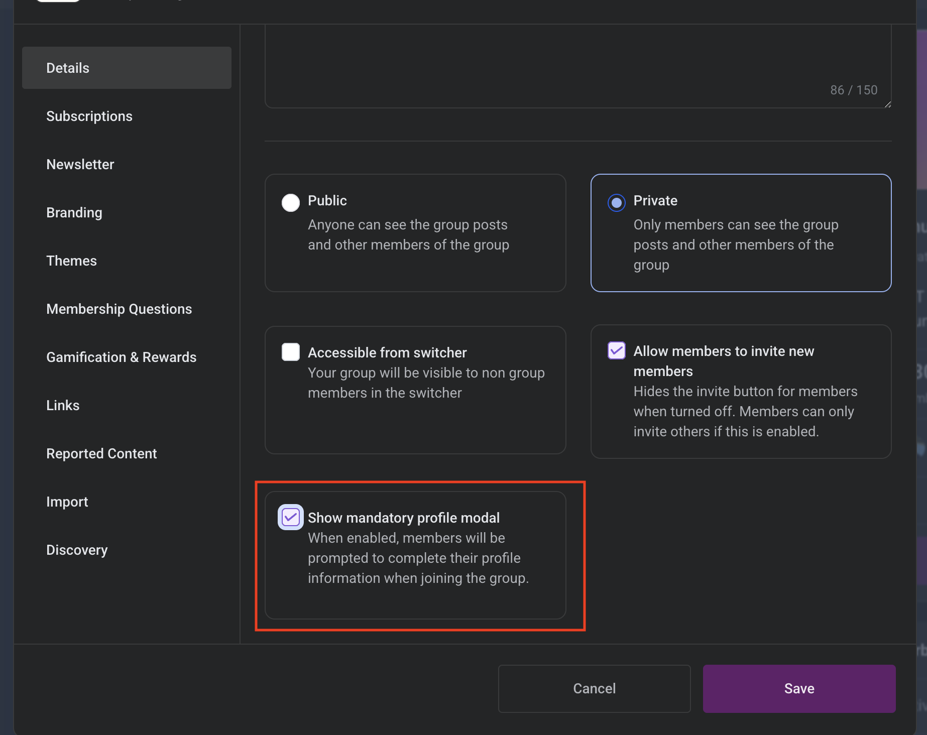927x735 pixels.
Task: Enable Accessible from switcher checkbox
Action: tap(291, 352)
